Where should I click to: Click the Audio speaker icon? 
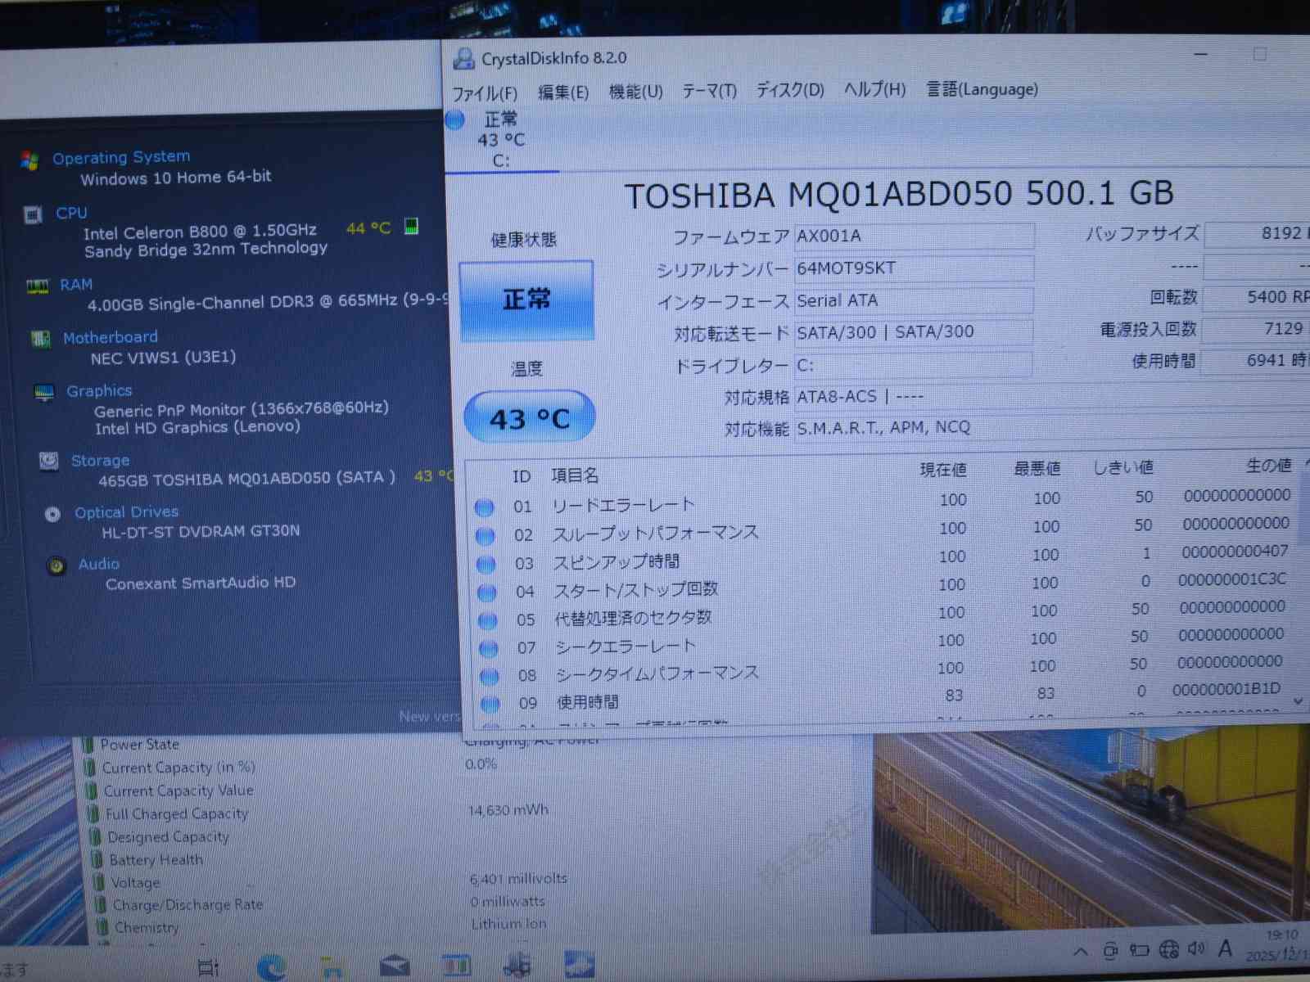click(56, 565)
